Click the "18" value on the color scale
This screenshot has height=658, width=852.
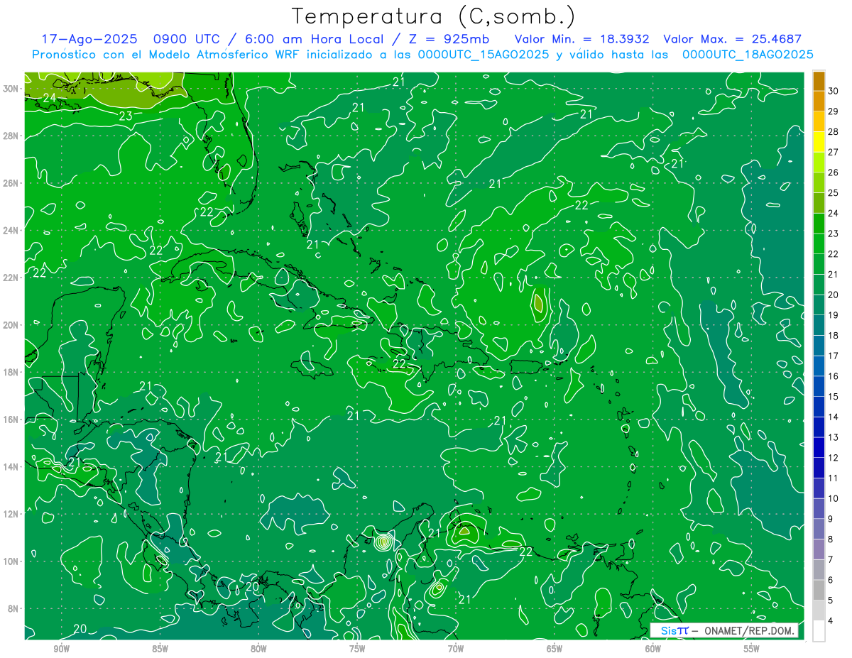pyautogui.click(x=834, y=335)
